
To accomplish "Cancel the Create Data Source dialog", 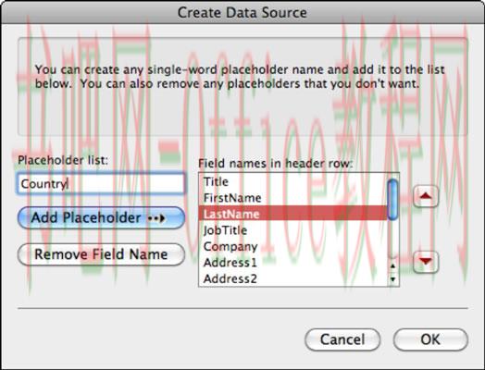I will click(x=342, y=339).
